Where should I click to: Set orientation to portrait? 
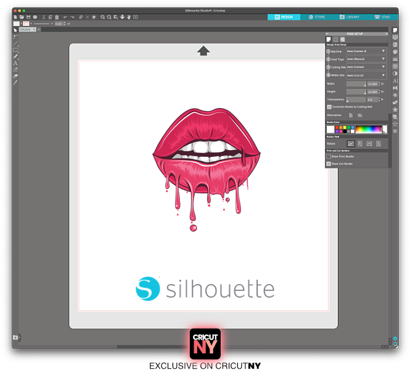tap(351, 115)
